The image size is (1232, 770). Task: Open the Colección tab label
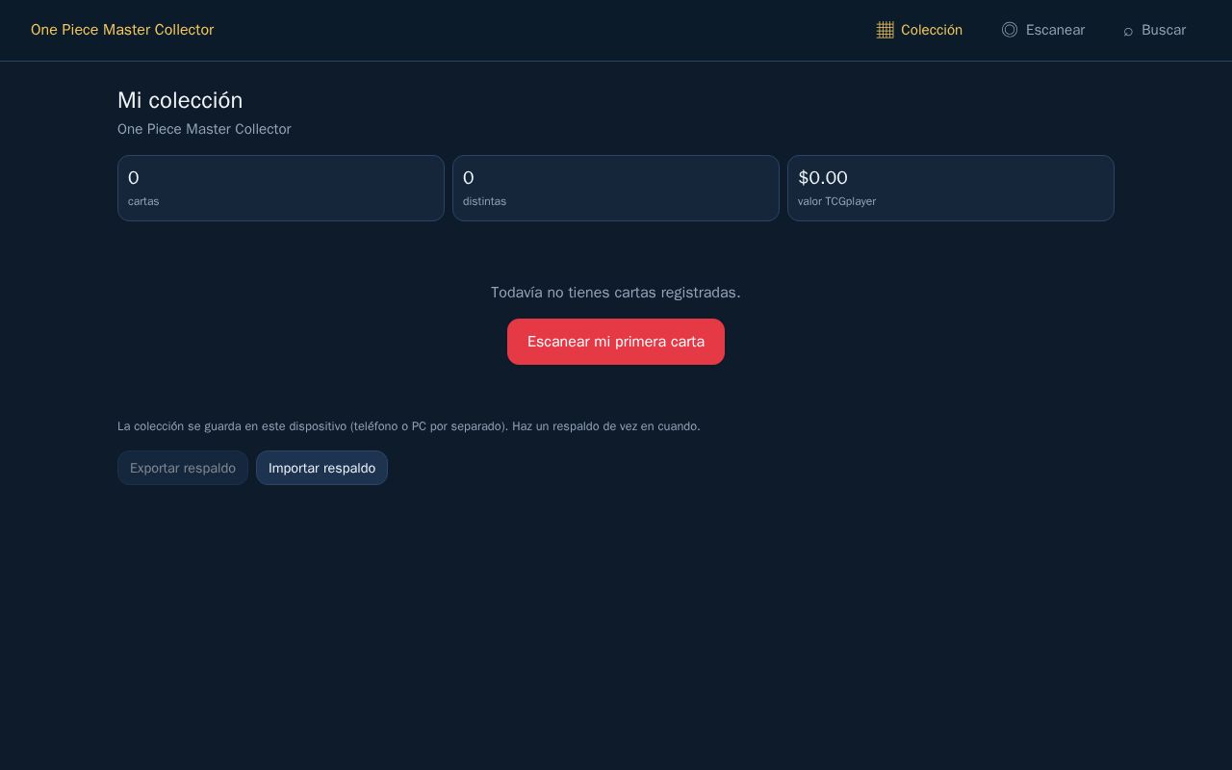(x=932, y=30)
